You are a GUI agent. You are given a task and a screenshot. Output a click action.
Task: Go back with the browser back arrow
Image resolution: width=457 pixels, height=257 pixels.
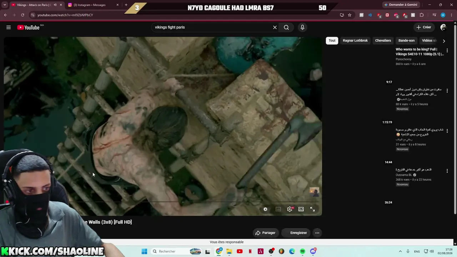[5, 15]
